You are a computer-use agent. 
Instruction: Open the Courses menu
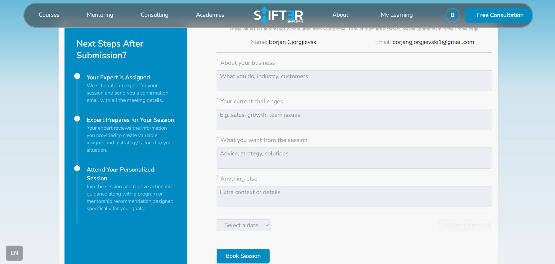pyautogui.click(x=49, y=15)
